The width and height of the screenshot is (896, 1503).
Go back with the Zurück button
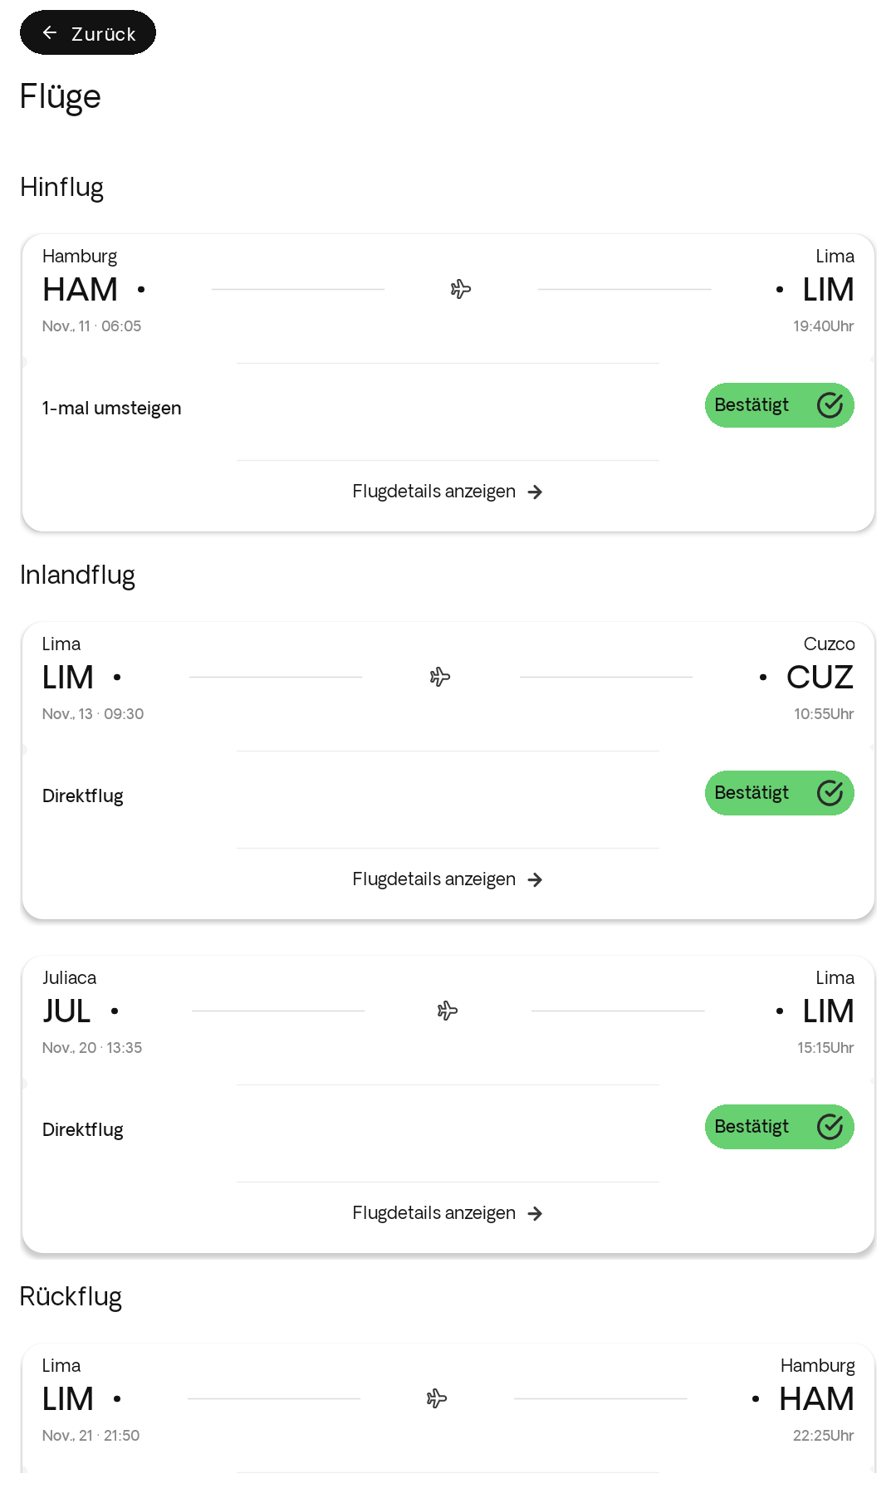88,32
